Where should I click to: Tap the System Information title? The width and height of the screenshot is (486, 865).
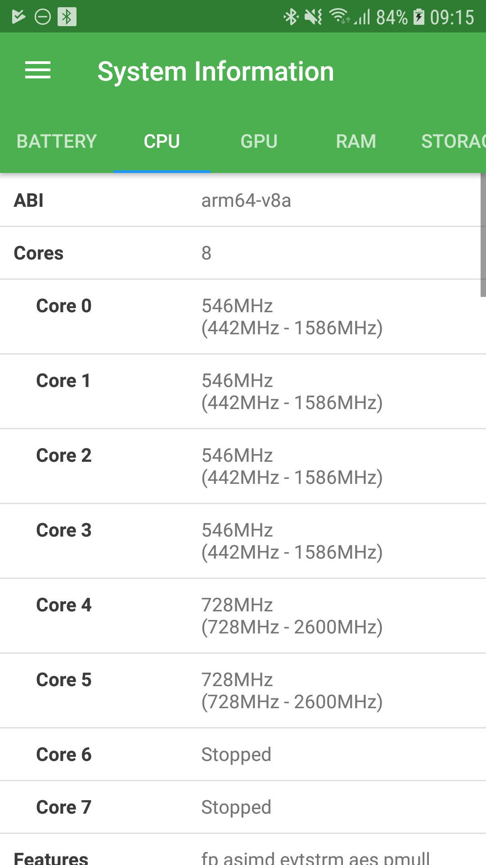pos(216,72)
